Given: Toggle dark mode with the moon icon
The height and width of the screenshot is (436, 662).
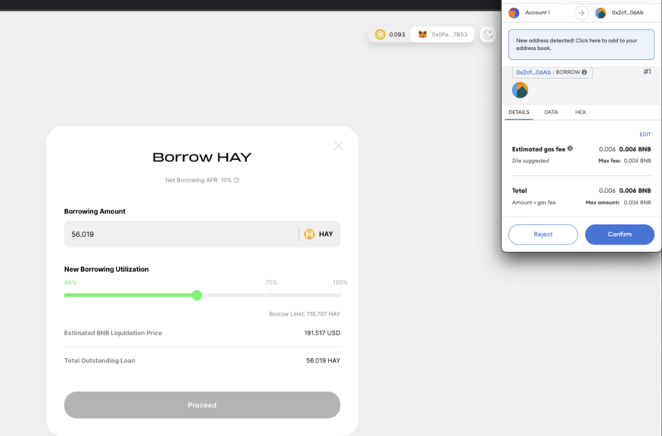Looking at the screenshot, I should [x=488, y=34].
